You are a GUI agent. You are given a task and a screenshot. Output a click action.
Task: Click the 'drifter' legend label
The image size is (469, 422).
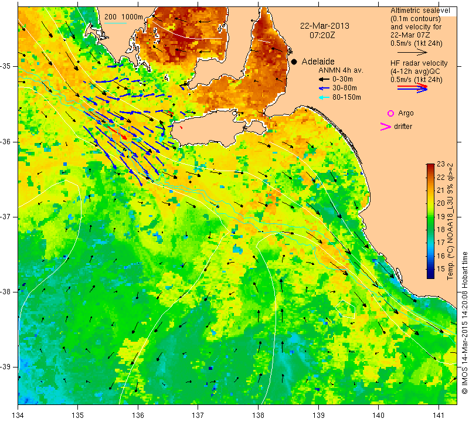403,127
